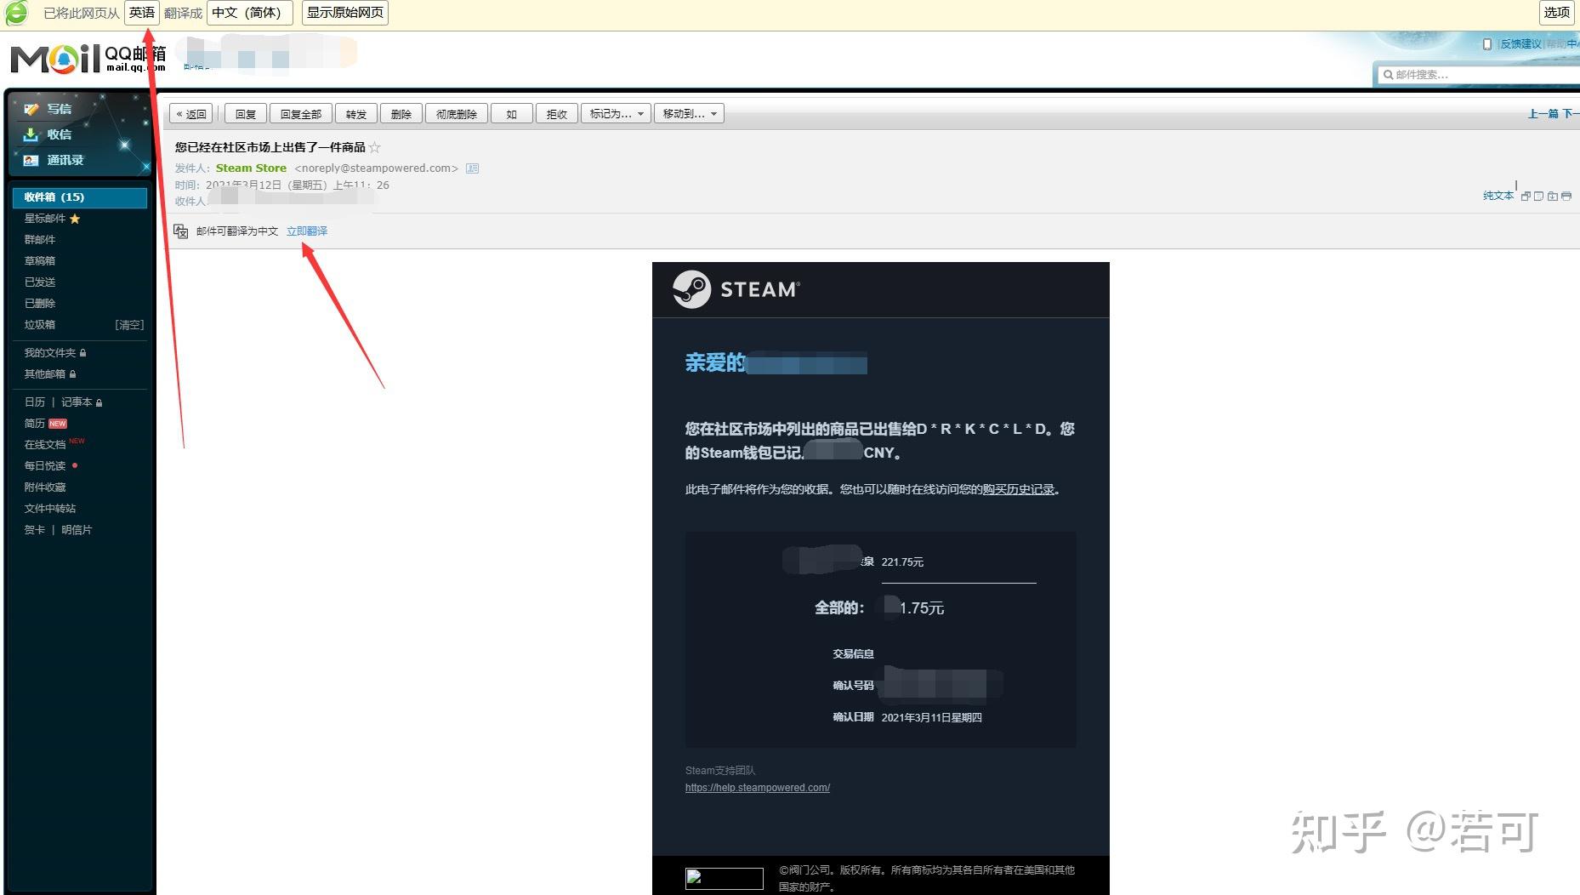Click the translate icon beside 邮件可翻译为中文
Image resolution: width=1580 pixels, height=895 pixels.
(x=180, y=231)
